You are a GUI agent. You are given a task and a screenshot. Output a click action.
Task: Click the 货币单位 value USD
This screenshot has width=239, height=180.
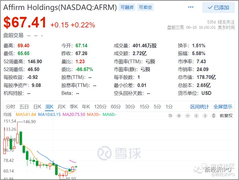coord(206,93)
